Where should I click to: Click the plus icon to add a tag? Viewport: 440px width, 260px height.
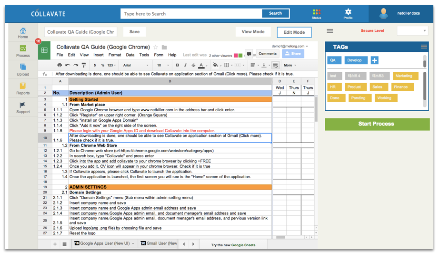pos(375,60)
